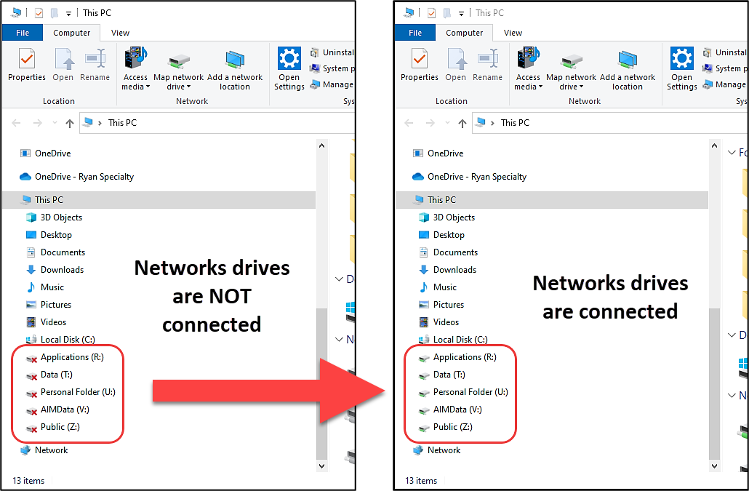Select disconnected AIMData (V:) drive with red X

coord(57,410)
